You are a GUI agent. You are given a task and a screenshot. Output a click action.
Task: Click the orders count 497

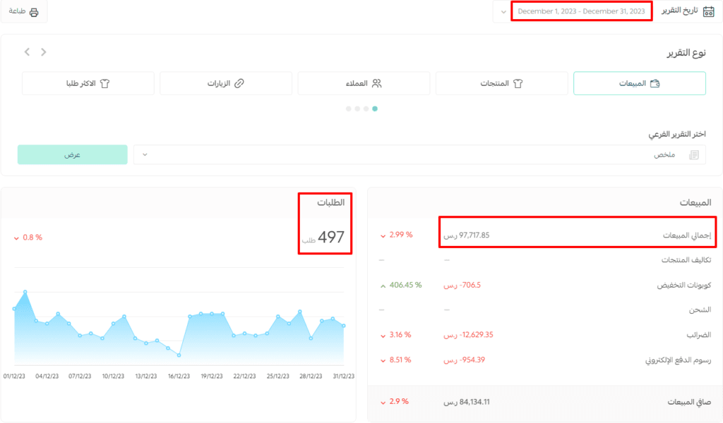point(331,237)
